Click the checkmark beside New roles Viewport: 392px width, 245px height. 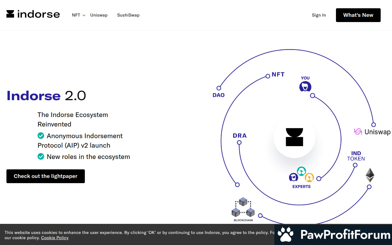point(41,156)
